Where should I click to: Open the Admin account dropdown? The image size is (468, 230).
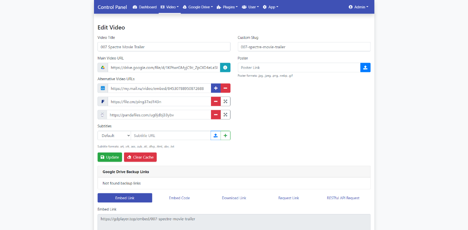pos(358,7)
